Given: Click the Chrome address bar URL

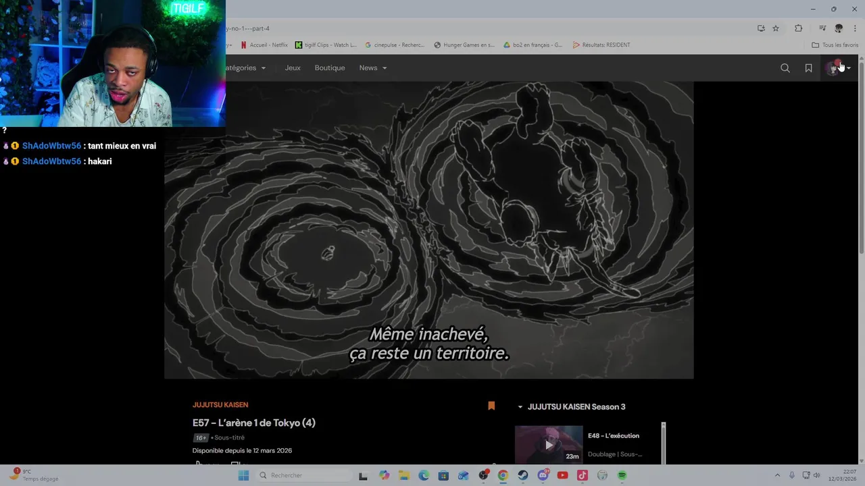Looking at the screenshot, I should tap(247, 28).
